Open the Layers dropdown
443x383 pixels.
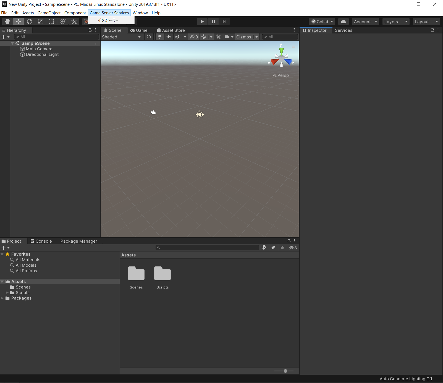[x=396, y=22]
